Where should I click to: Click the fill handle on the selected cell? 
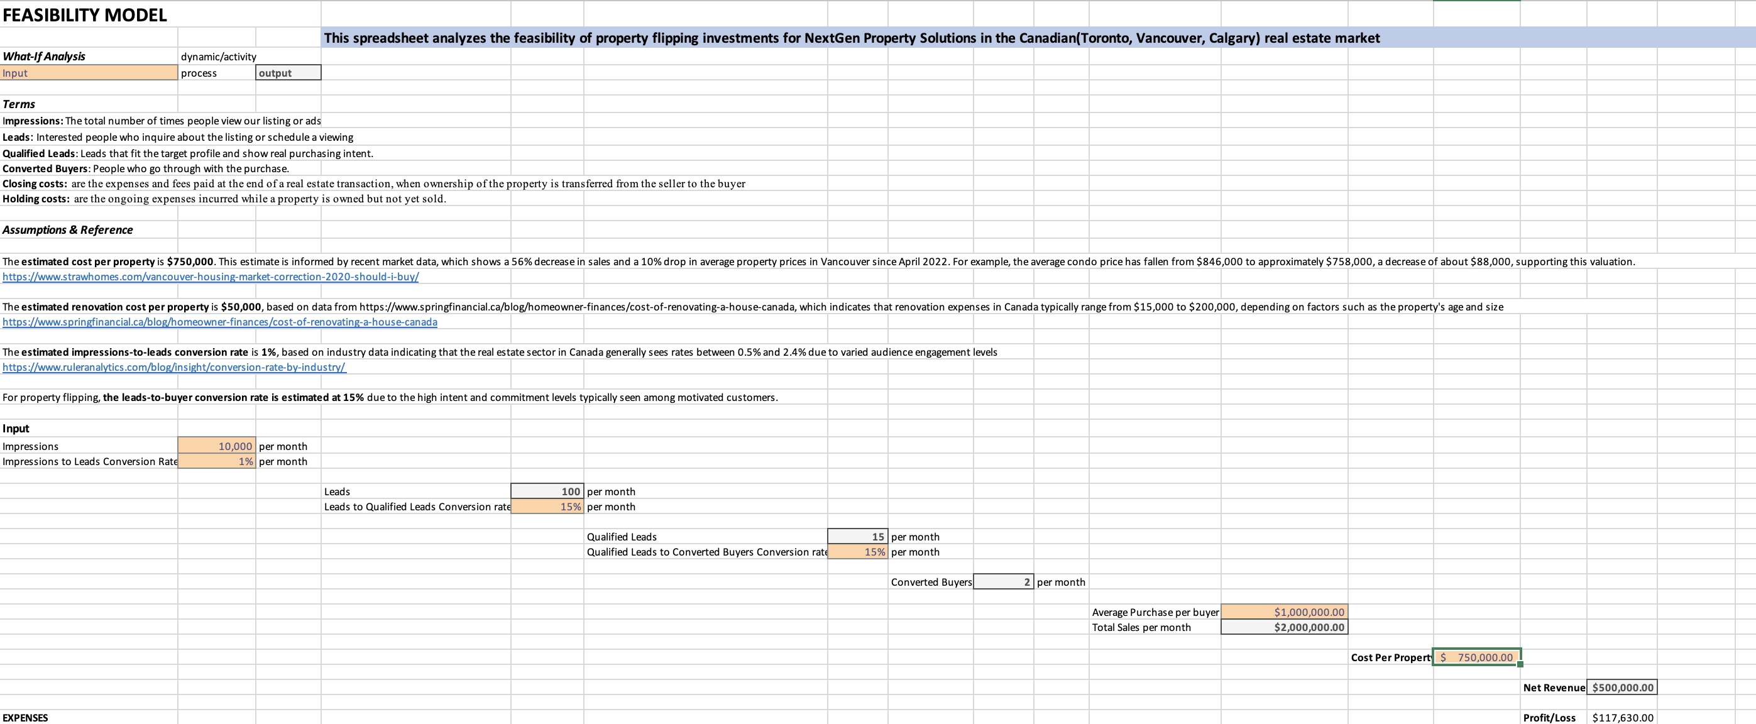click(1520, 665)
